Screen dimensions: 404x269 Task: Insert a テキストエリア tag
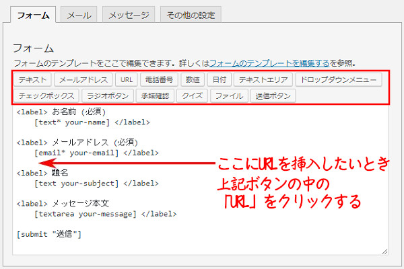(263, 79)
